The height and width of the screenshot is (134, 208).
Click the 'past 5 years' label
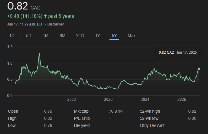61,16
